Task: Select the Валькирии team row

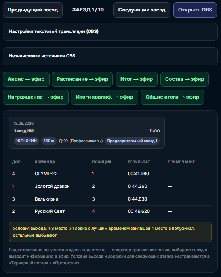Action: click(110, 199)
